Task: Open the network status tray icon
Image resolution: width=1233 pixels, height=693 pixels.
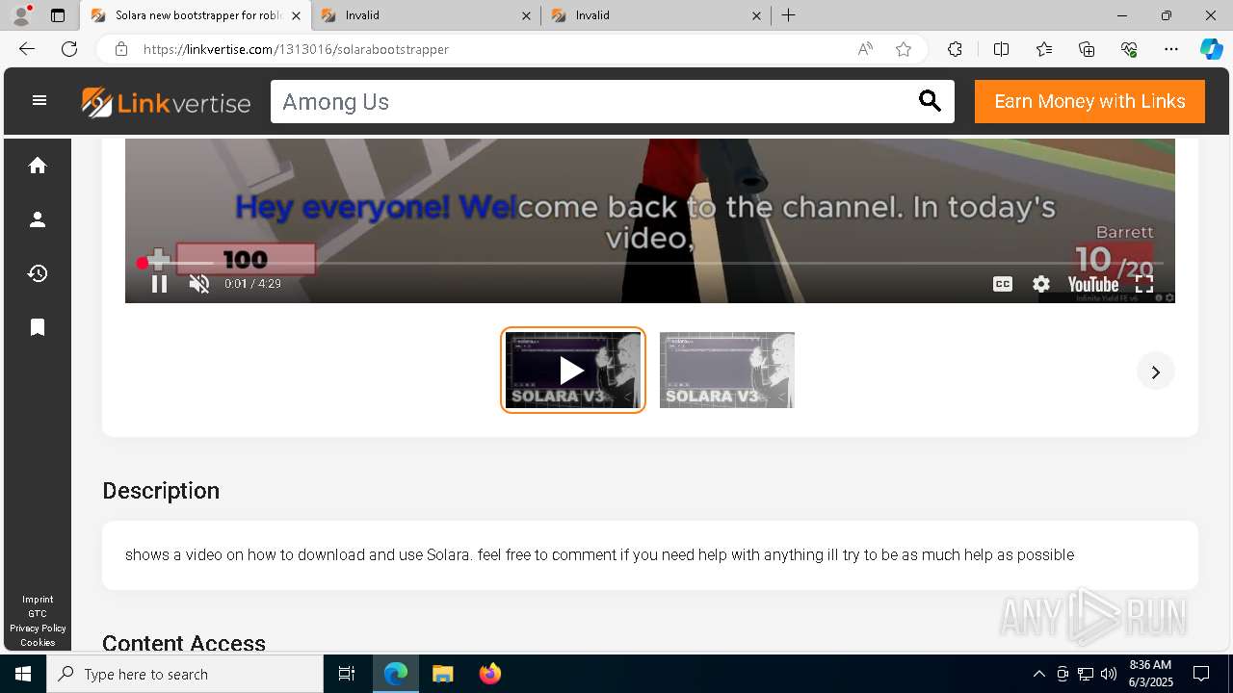Action: [1086, 674]
